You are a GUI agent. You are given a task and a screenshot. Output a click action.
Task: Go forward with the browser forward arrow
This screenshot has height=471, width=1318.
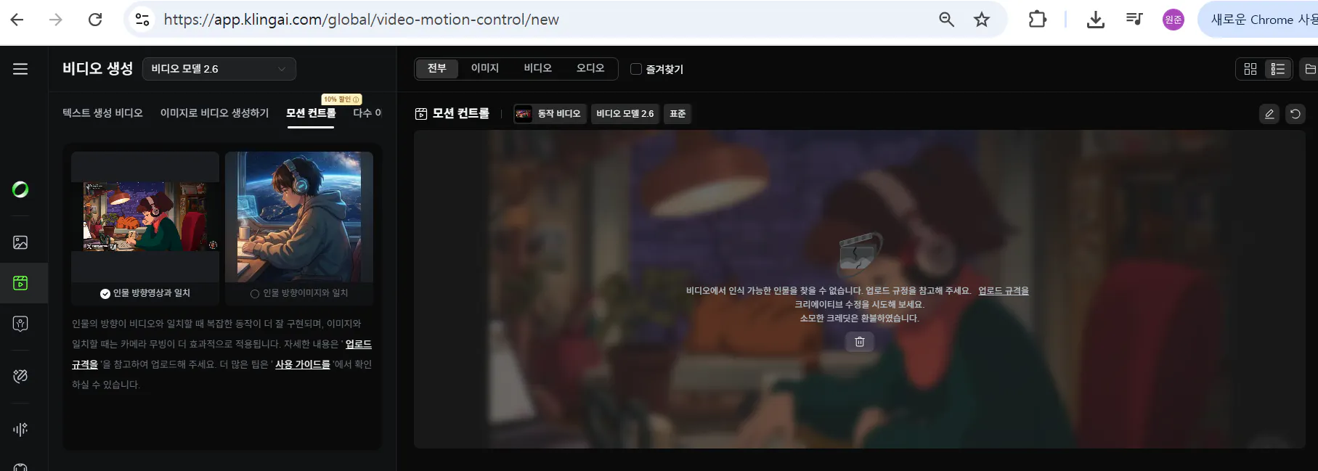point(56,20)
